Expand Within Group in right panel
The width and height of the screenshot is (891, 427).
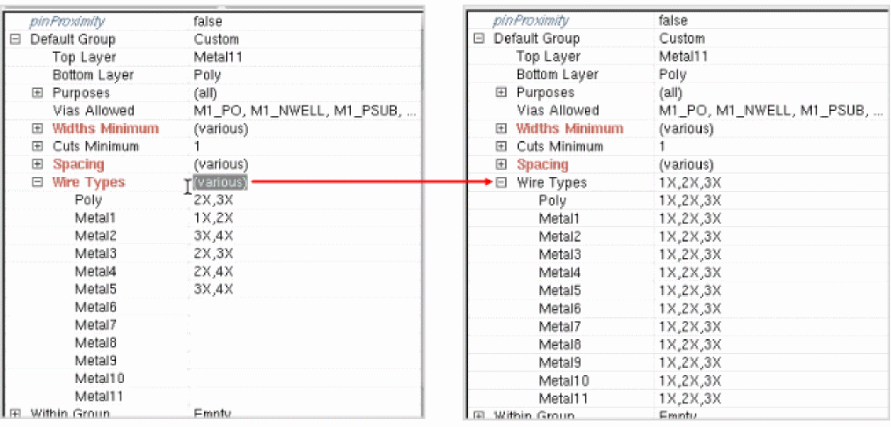[x=479, y=416]
